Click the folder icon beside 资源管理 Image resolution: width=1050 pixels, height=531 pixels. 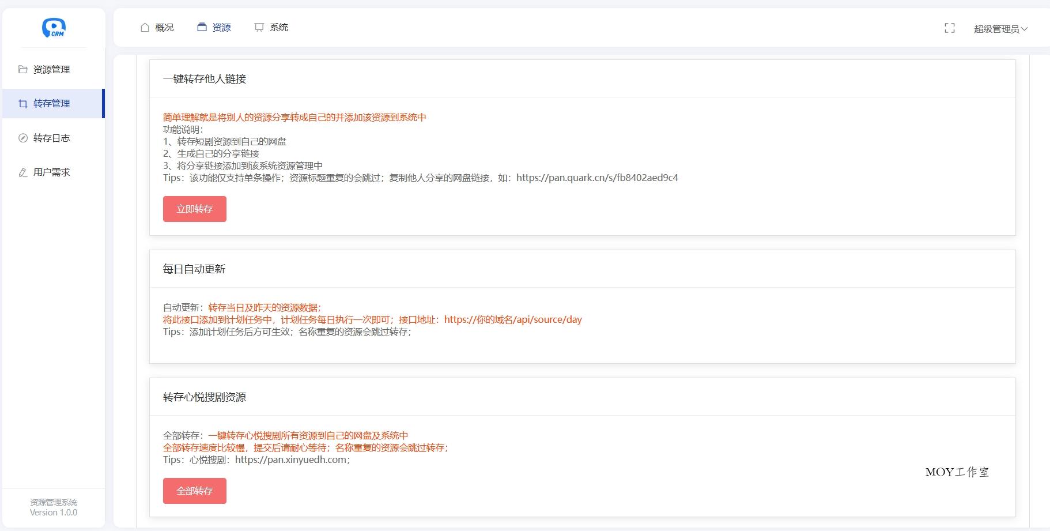click(x=23, y=69)
